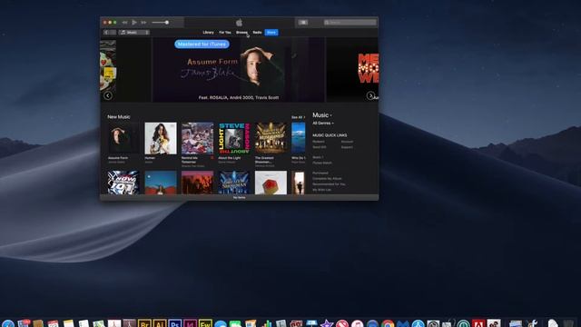Click the Complete My Album link

coord(327,179)
